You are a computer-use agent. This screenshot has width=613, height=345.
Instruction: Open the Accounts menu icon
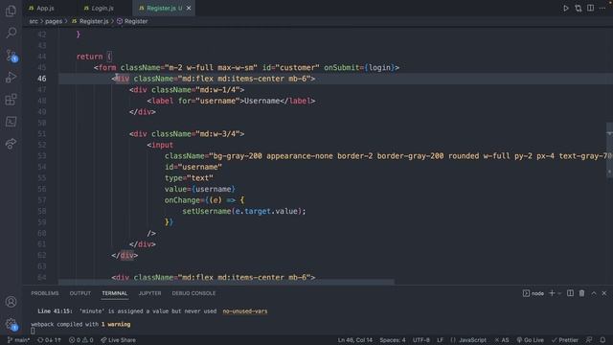click(x=11, y=302)
